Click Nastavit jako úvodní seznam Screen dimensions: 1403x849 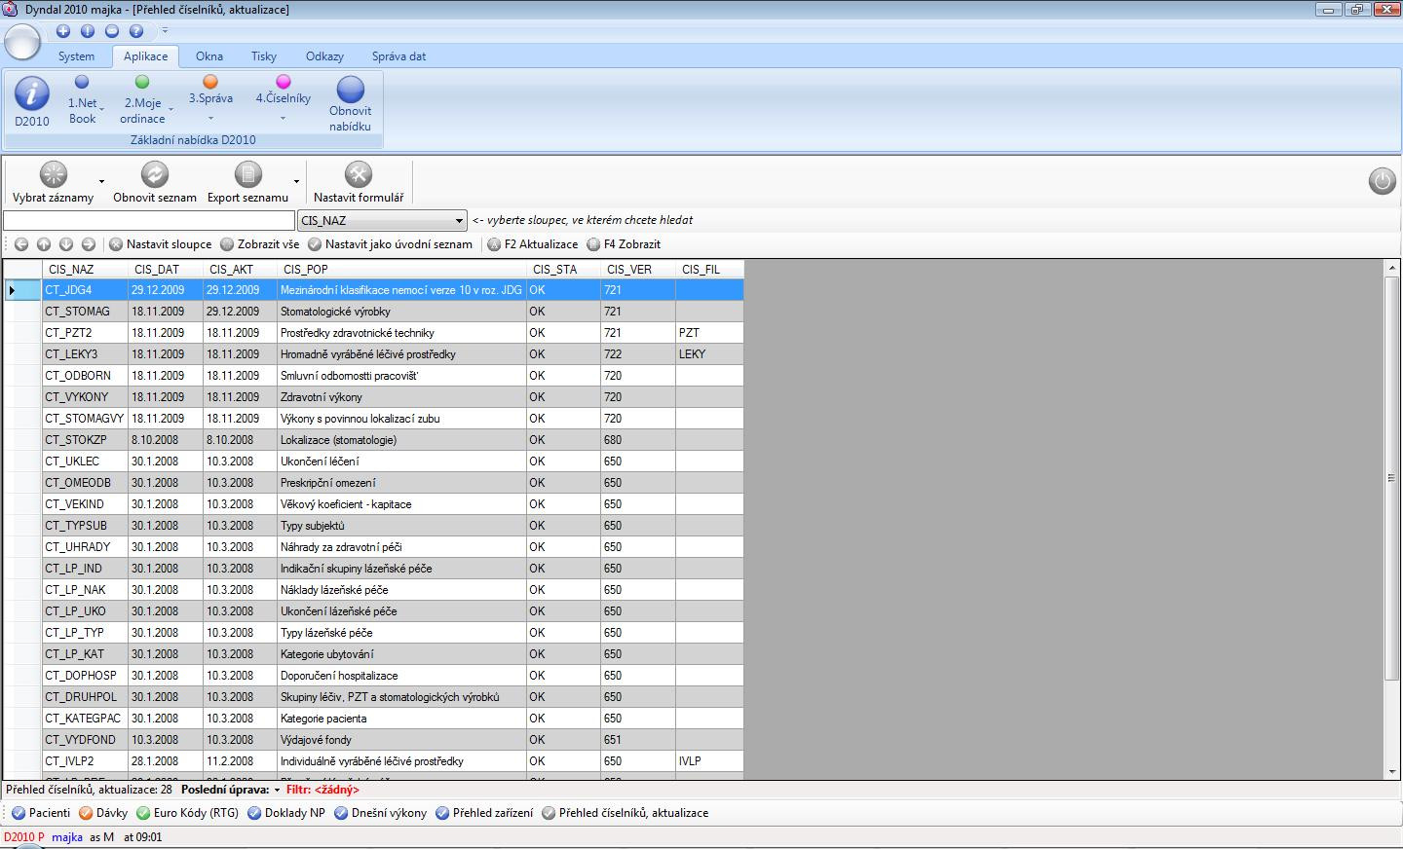tap(390, 244)
